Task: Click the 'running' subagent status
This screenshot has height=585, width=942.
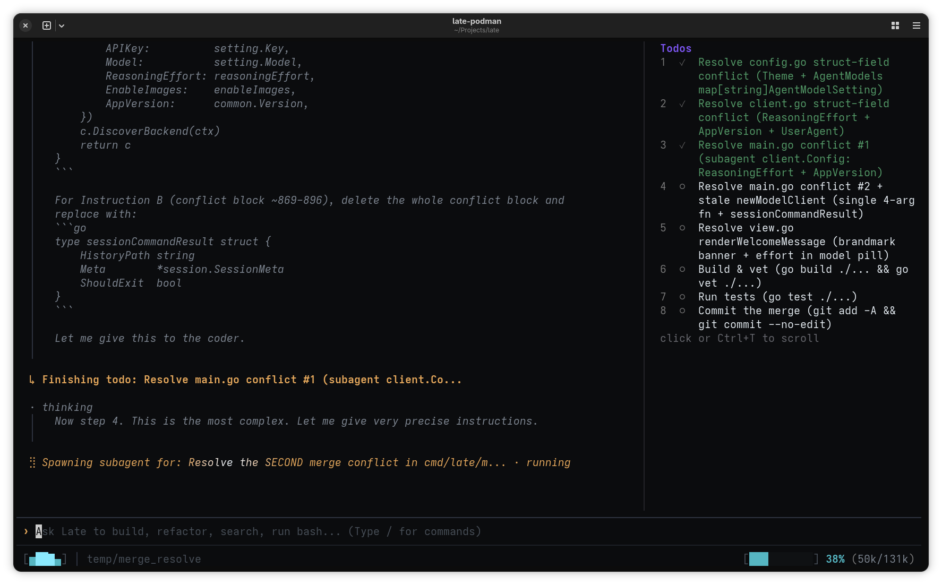Action: pos(548,462)
